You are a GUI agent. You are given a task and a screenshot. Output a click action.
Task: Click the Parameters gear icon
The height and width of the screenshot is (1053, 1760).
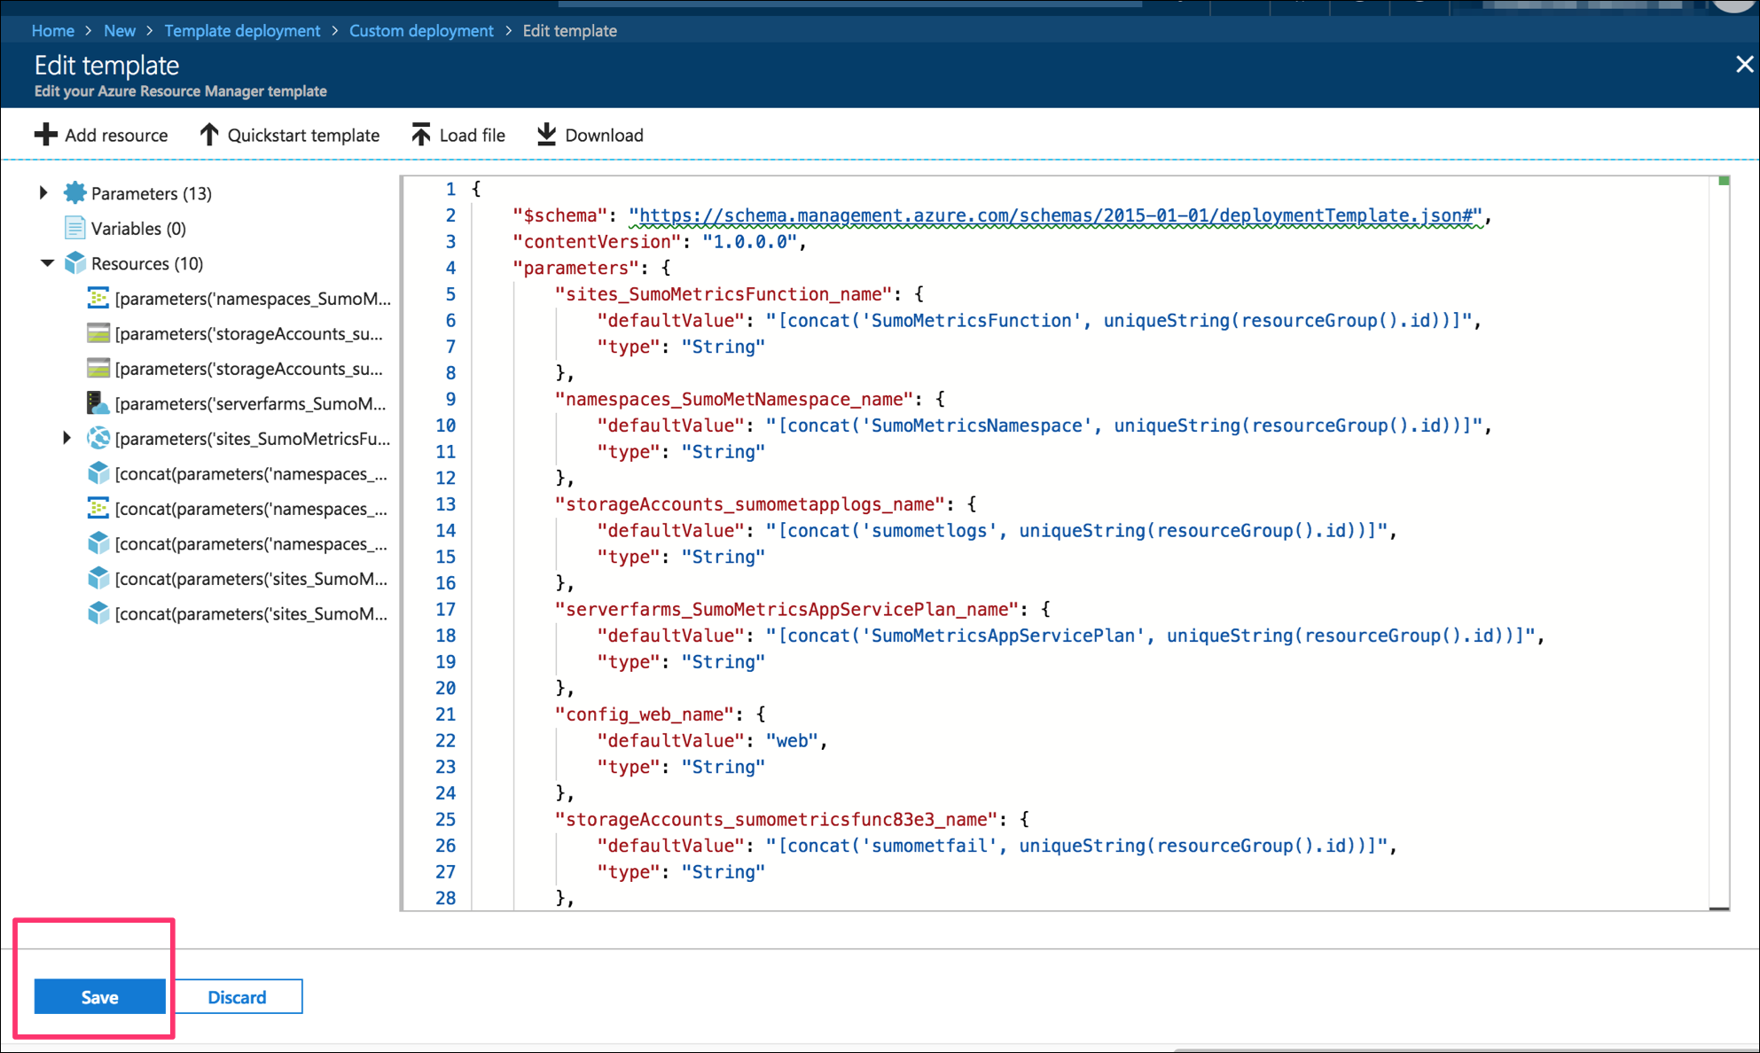(x=74, y=192)
